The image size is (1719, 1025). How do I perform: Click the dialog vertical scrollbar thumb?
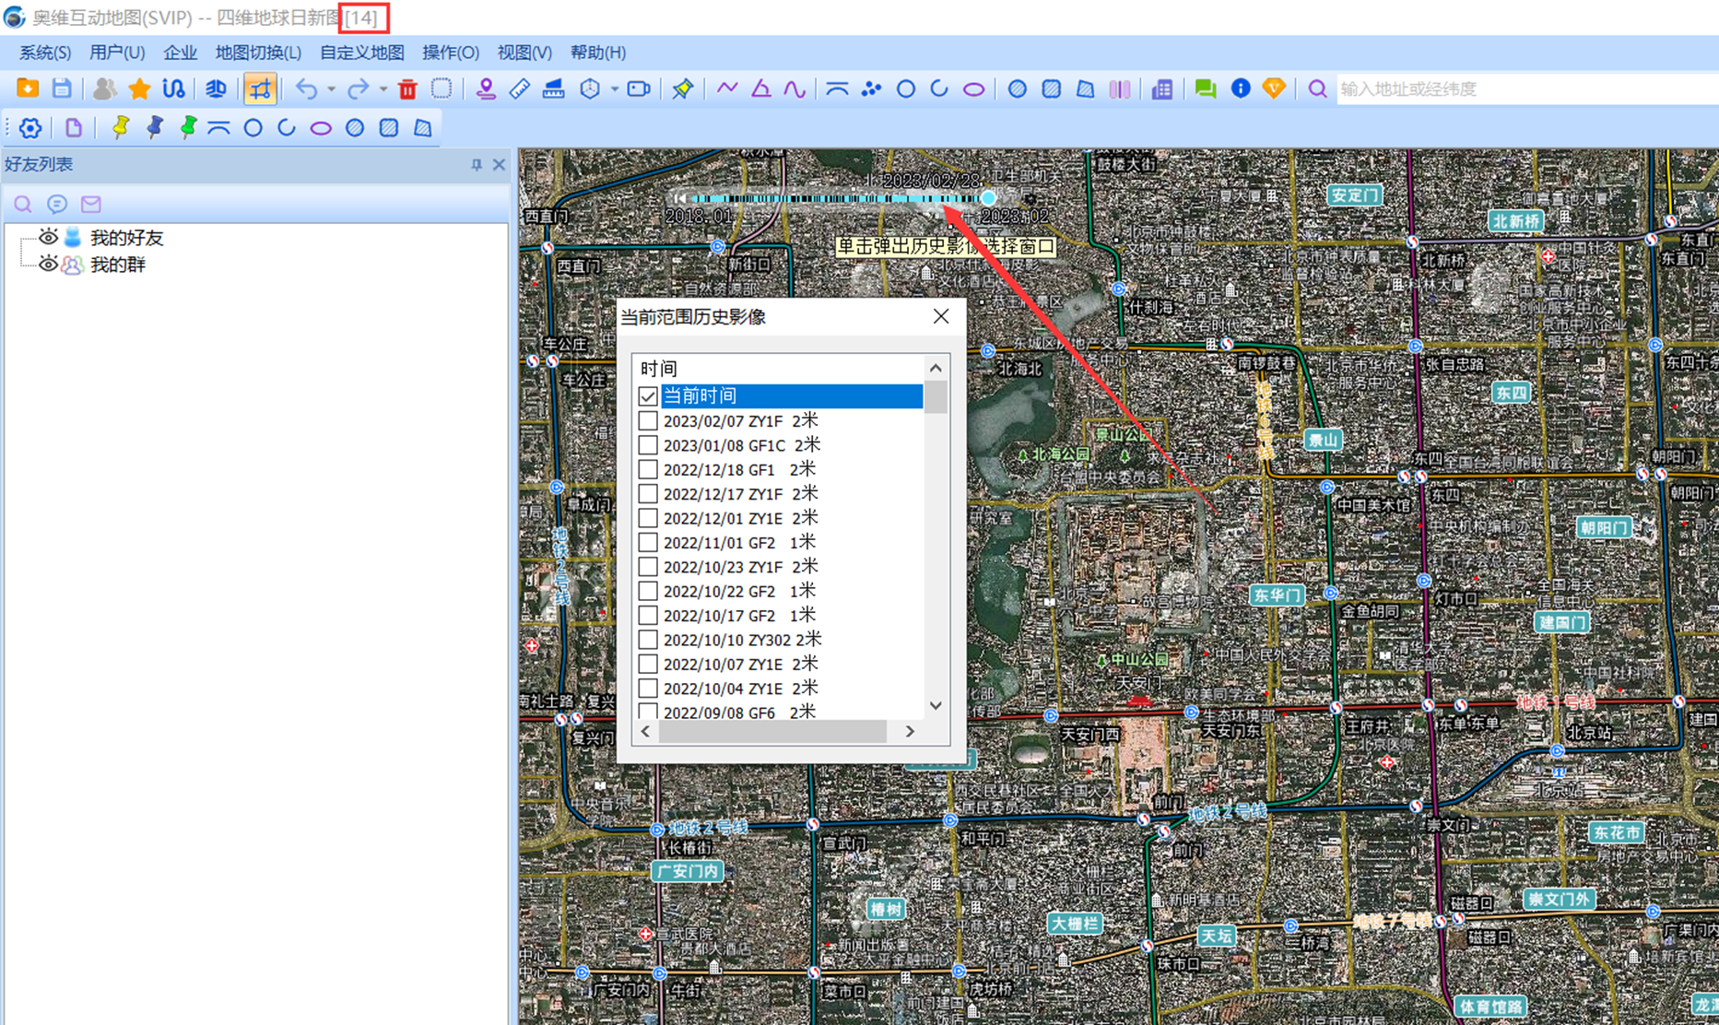point(936,397)
